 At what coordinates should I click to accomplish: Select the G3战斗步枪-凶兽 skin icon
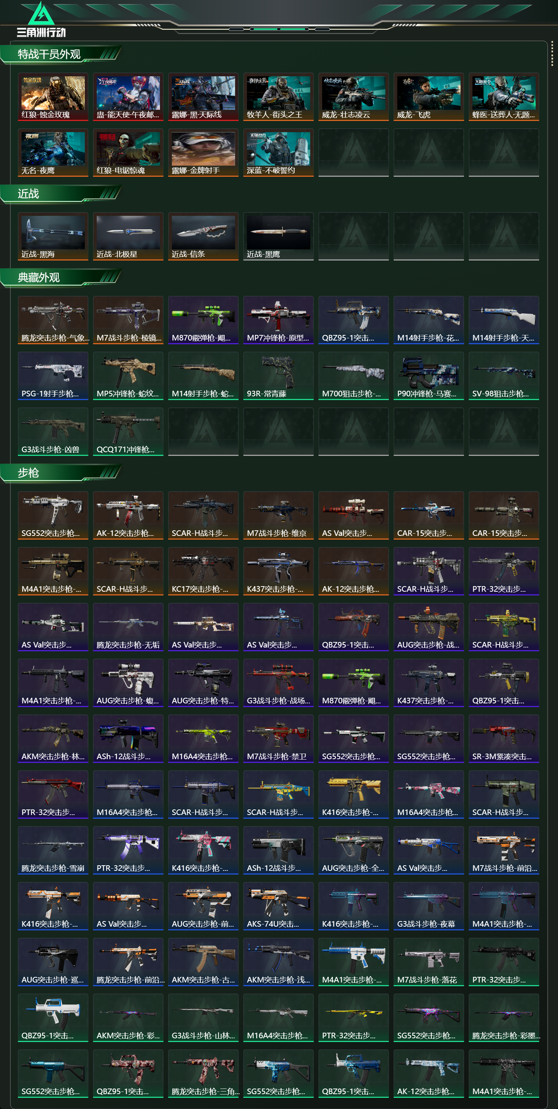point(53,432)
